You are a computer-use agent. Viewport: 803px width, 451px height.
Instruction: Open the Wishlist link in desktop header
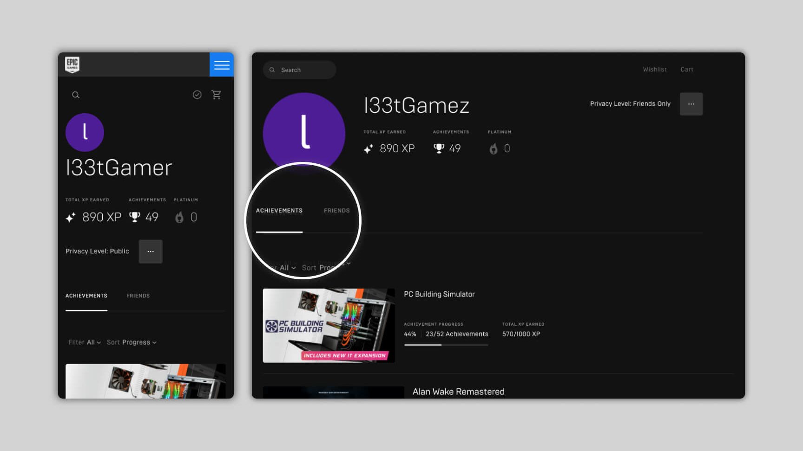(x=655, y=70)
